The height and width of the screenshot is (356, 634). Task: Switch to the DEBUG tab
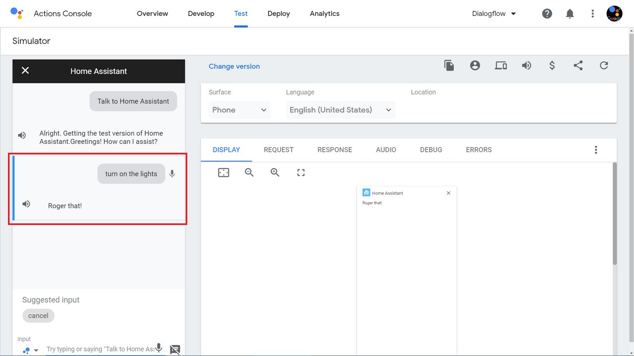(431, 150)
